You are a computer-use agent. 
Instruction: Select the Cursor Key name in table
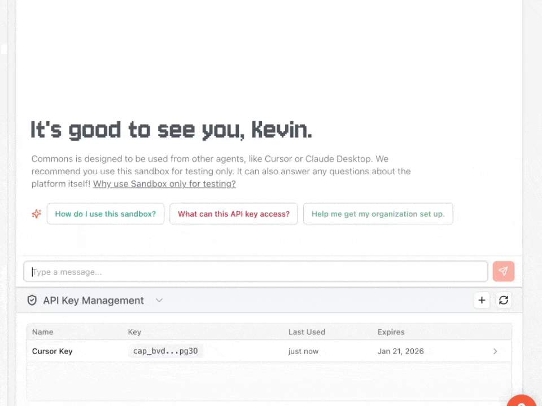tap(53, 351)
